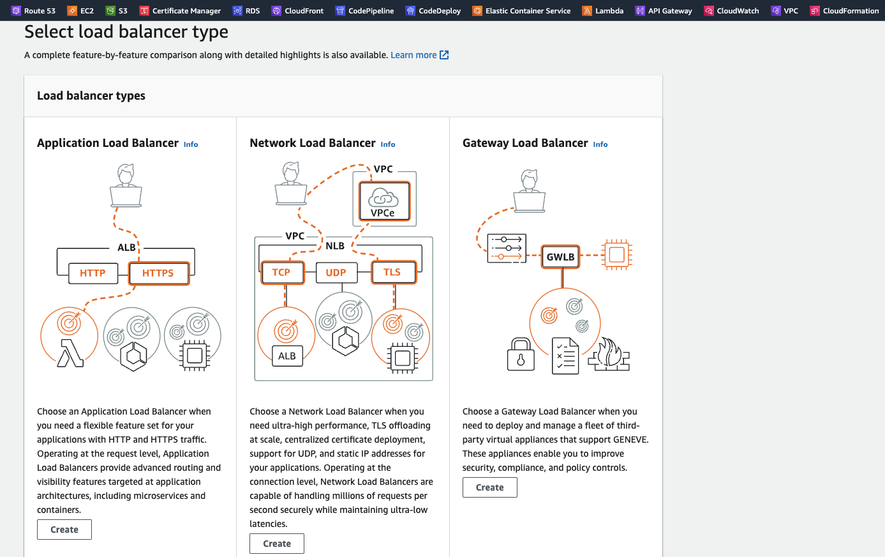Click the HTTPS listener box in ALB diagram
Image resolution: width=885 pixels, height=557 pixels.
(x=158, y=273)
